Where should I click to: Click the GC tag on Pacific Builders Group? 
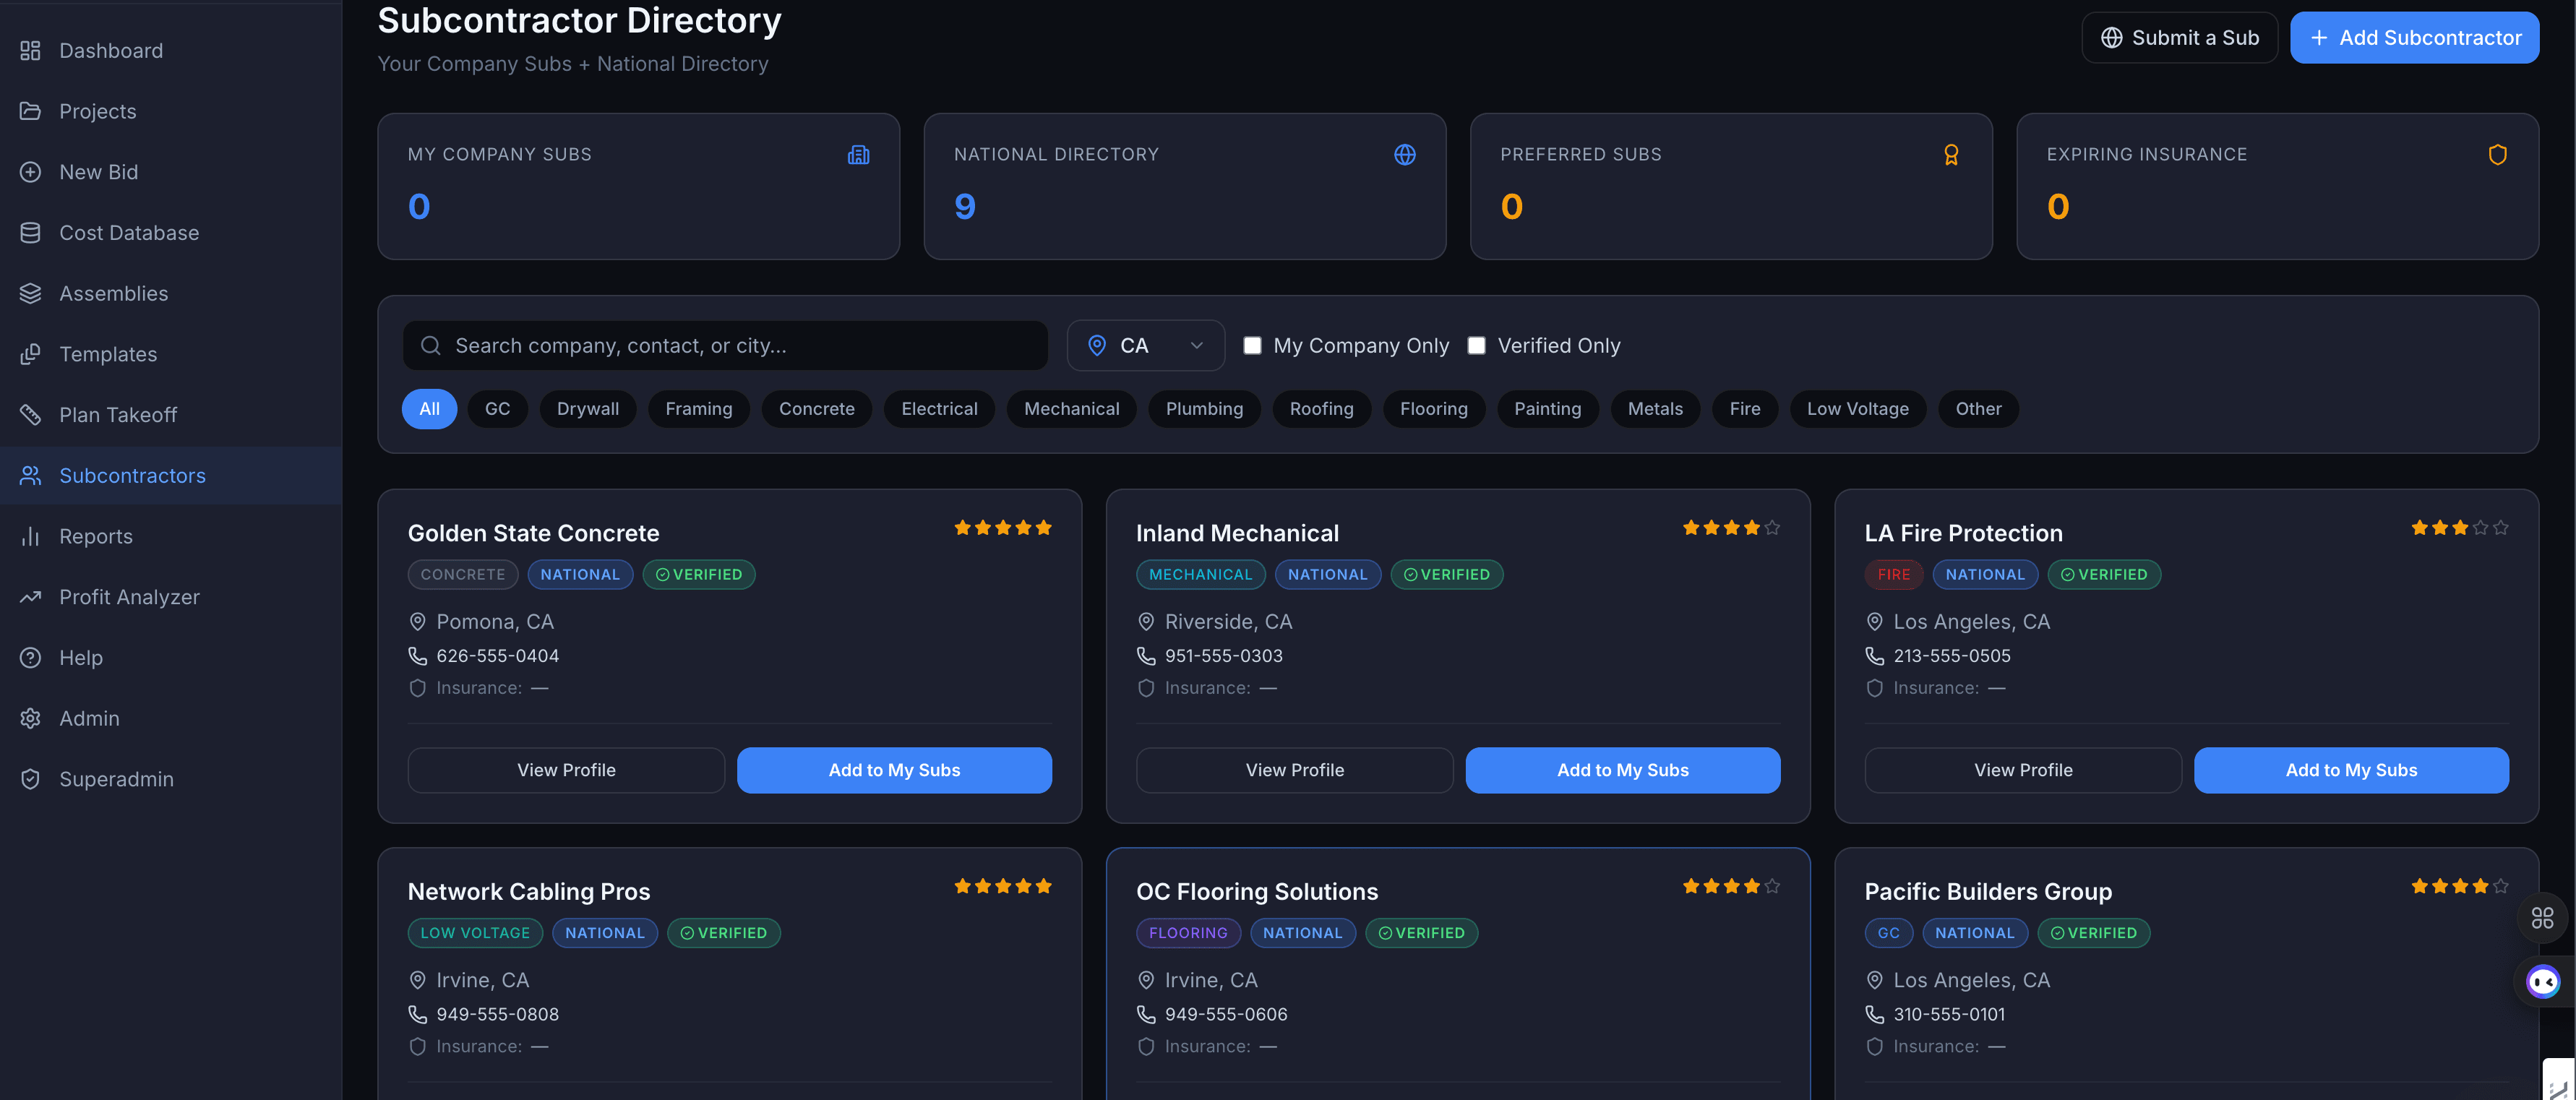1888,933
